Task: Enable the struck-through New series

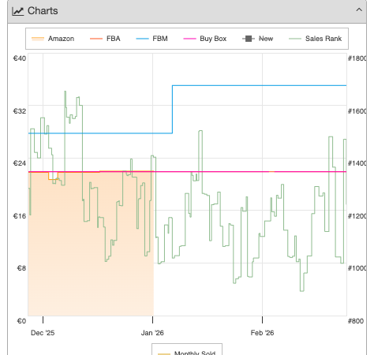Action: pyautogui.click(x=258, y=39)
